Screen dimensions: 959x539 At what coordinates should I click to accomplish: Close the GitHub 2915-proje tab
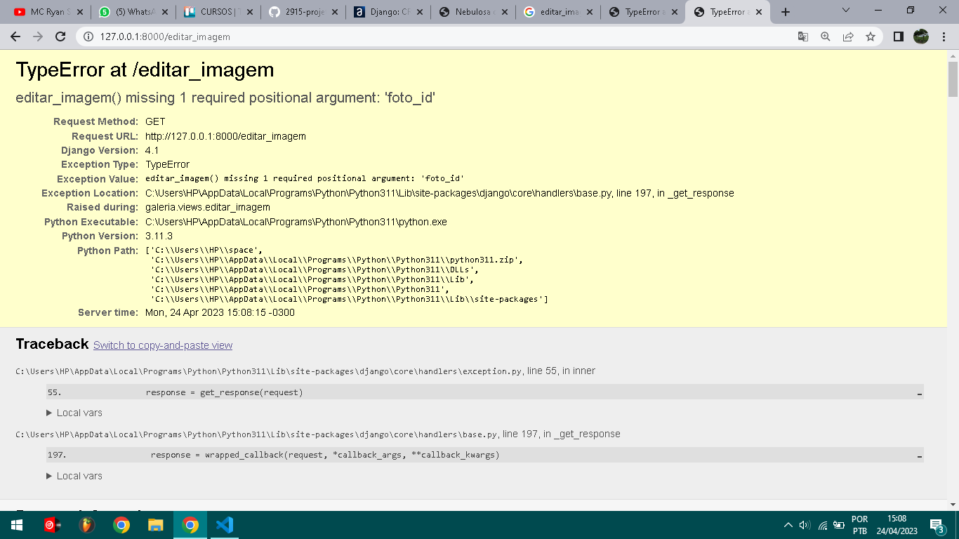[x=335, y=12]
